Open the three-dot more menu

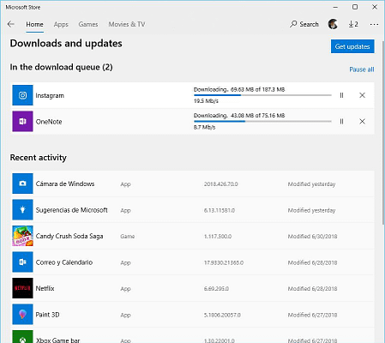(x=374, y=25)
